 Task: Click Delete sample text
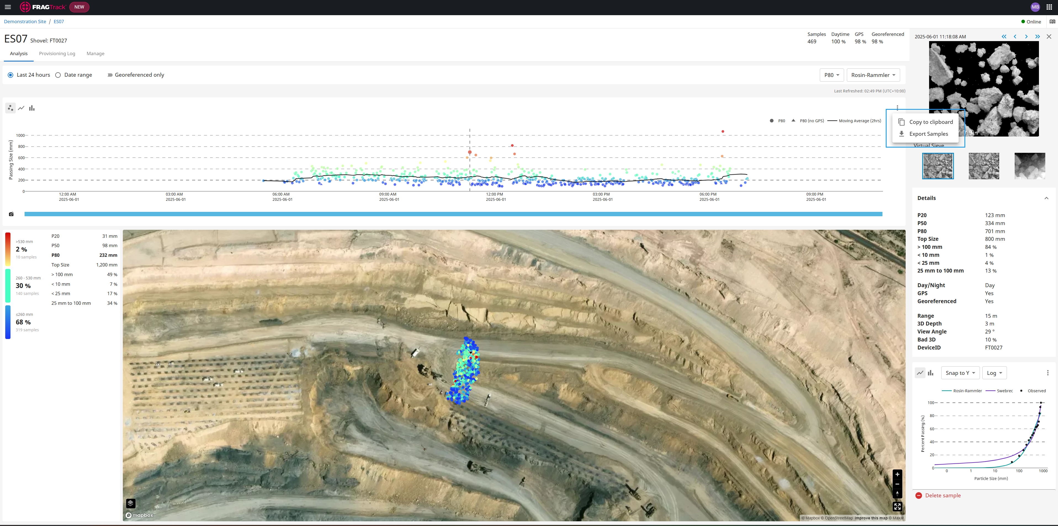pyautogui.click(x=943, y=496)
